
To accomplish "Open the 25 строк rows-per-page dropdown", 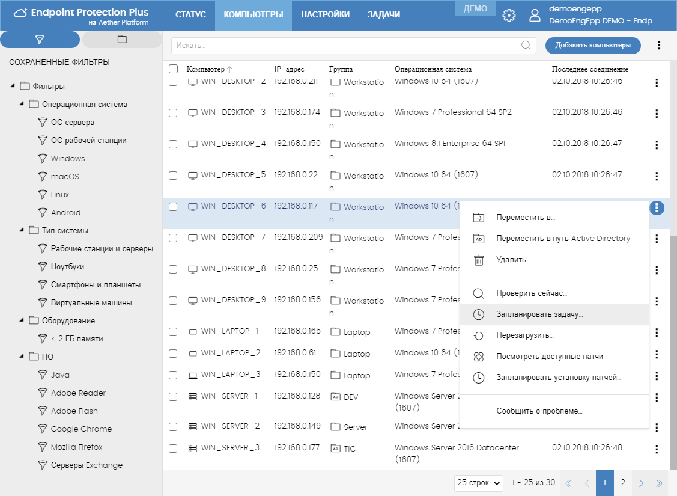I will [479, 482].
